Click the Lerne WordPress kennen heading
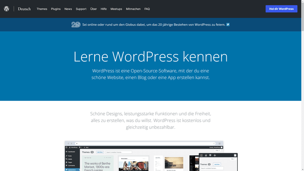This screenshot has height=171, width=304. [150, 57]
